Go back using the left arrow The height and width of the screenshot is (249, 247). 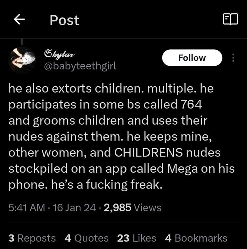click(x=19, y=19)
